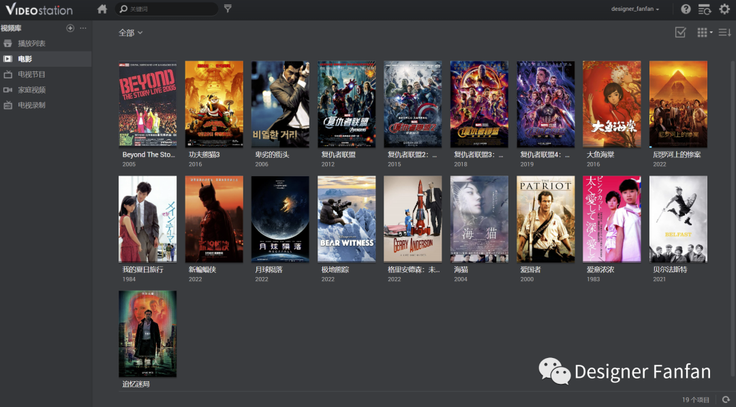This screenshot has width=736, height=407.
Task: Open the 复仇者联盟3 poster
Action: click(x=479, y=104)
